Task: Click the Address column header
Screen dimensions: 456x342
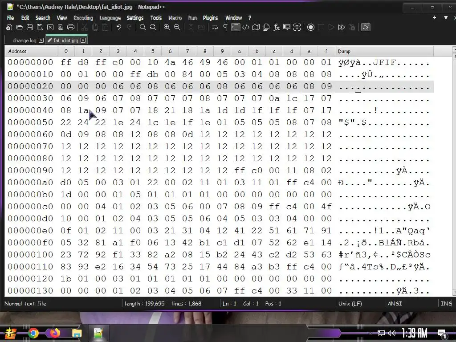Action: coord(31,51)
